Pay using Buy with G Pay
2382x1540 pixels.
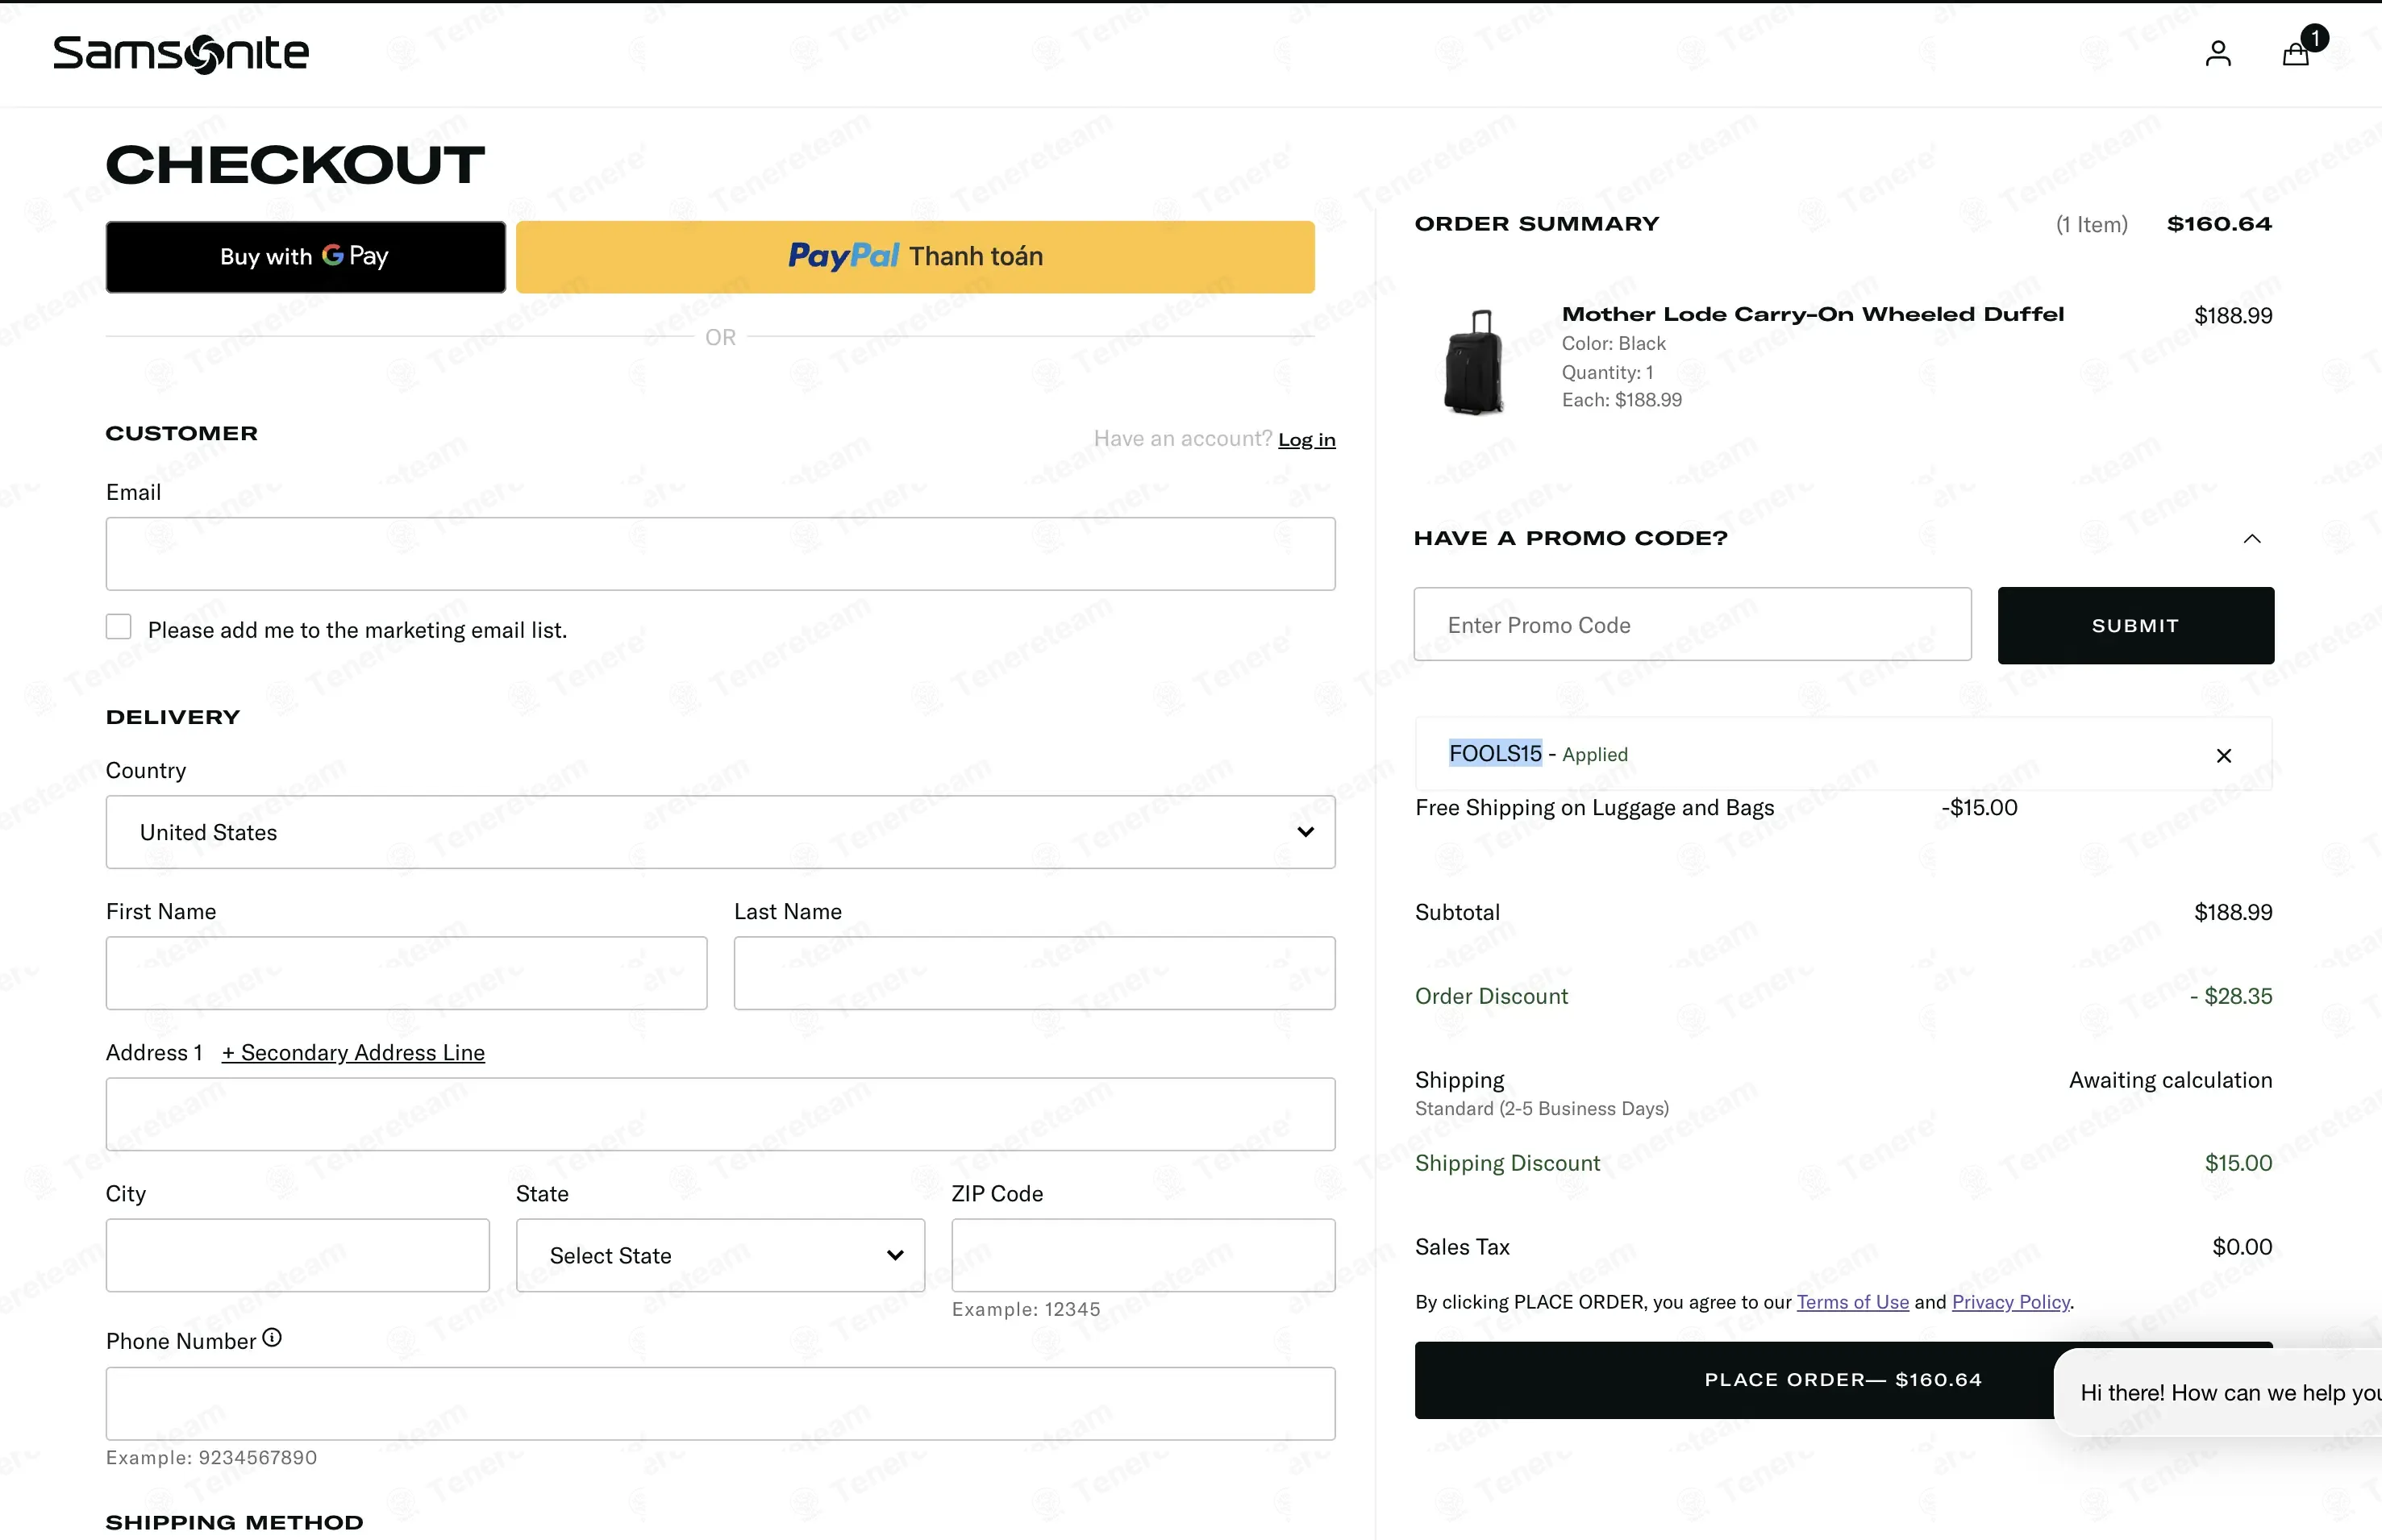[x=305, y=257]
